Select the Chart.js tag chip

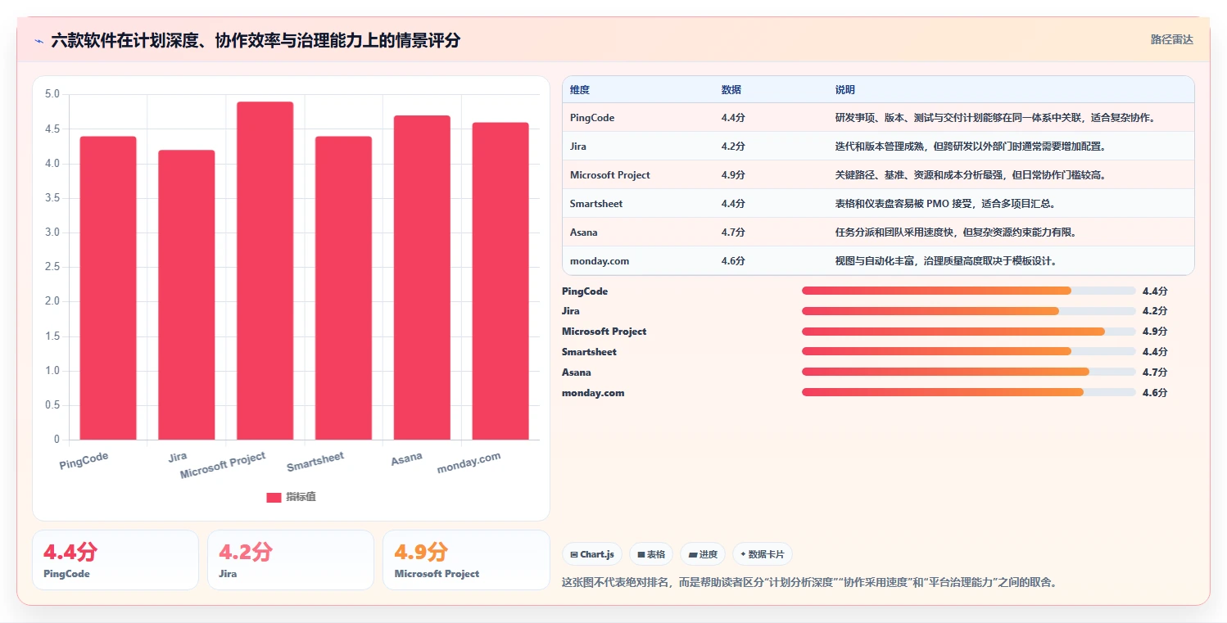(592, 554)
